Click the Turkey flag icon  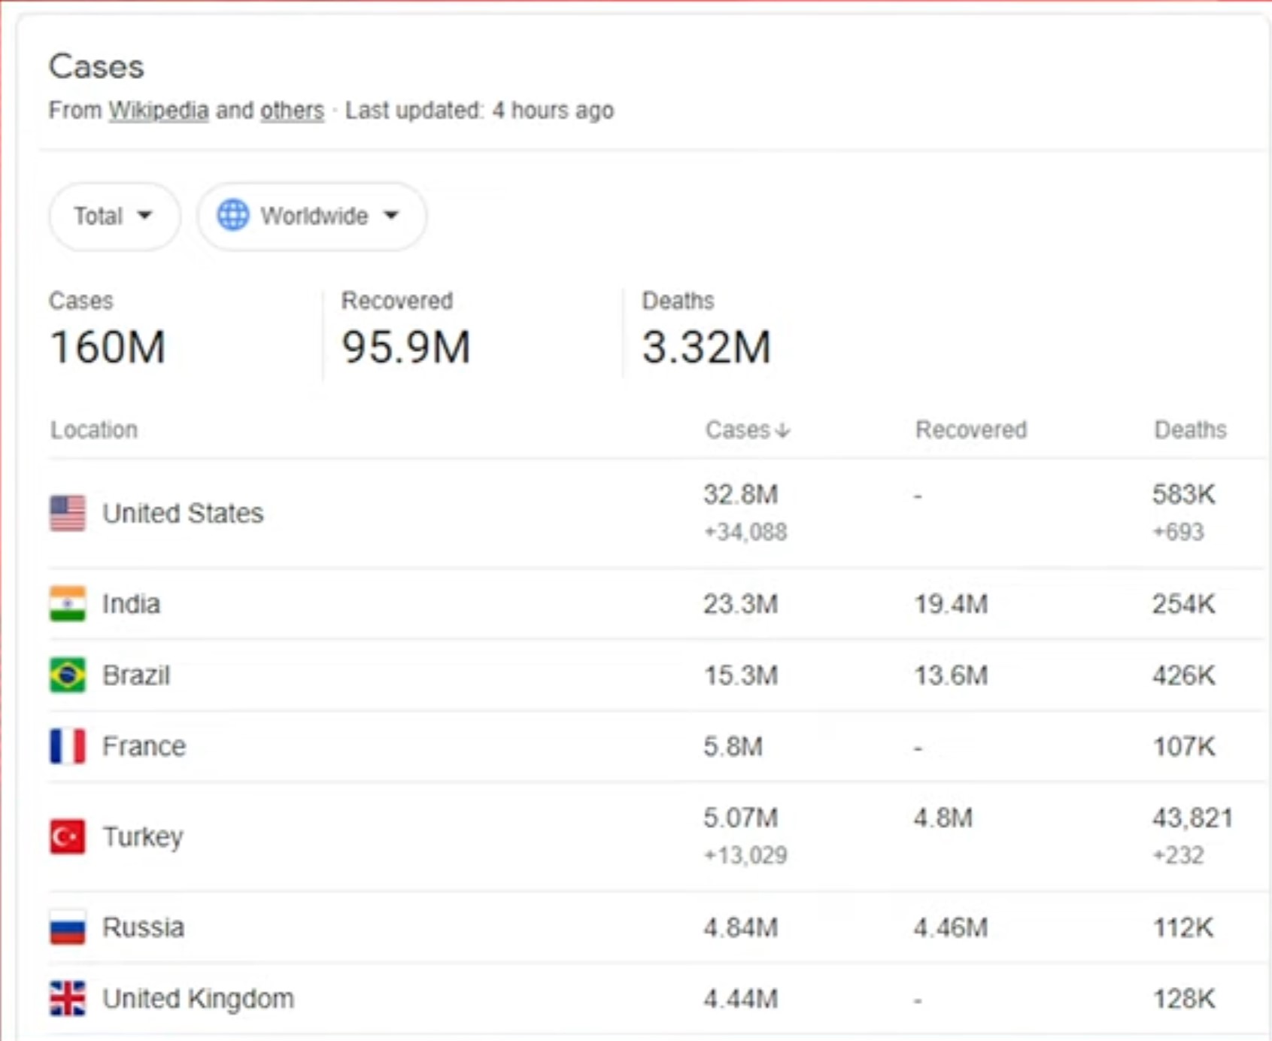[x=68, y=836]
